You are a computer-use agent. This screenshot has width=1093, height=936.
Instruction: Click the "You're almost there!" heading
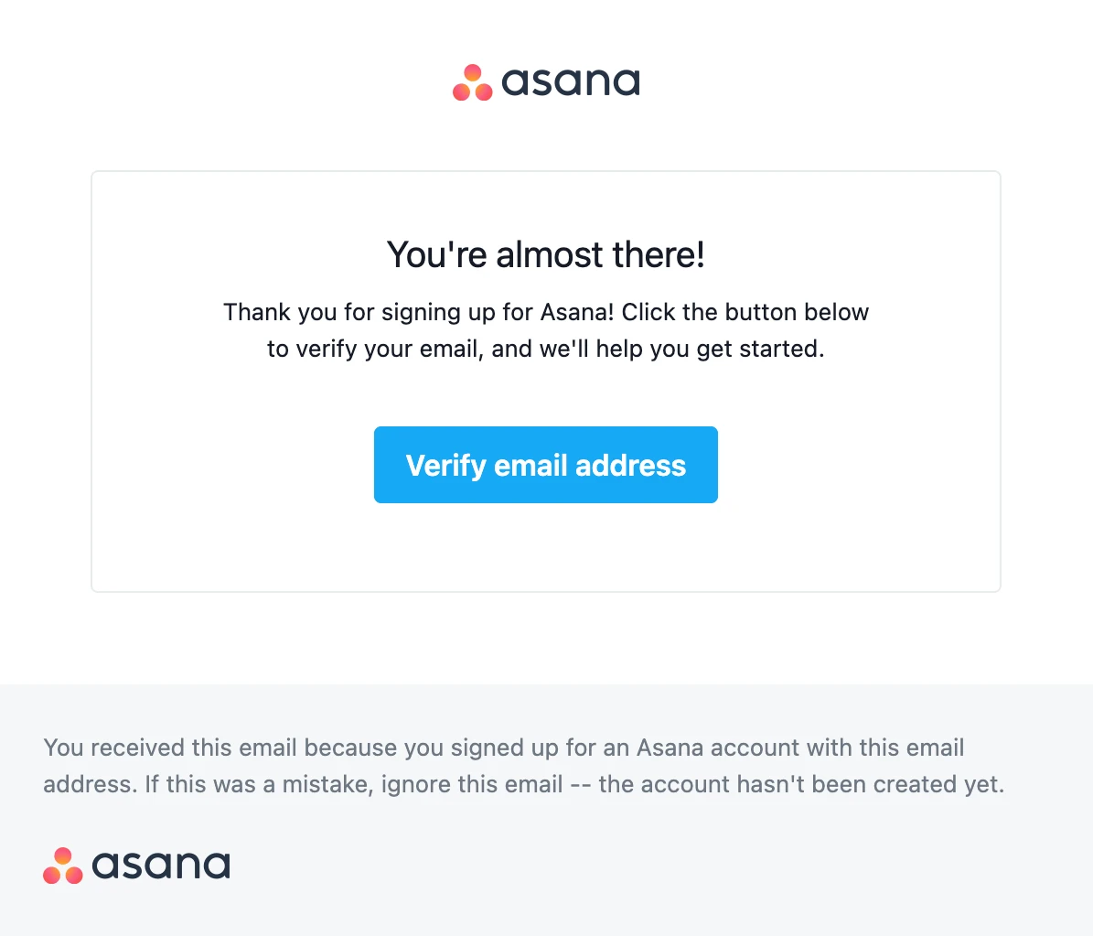tap(546, 254)
